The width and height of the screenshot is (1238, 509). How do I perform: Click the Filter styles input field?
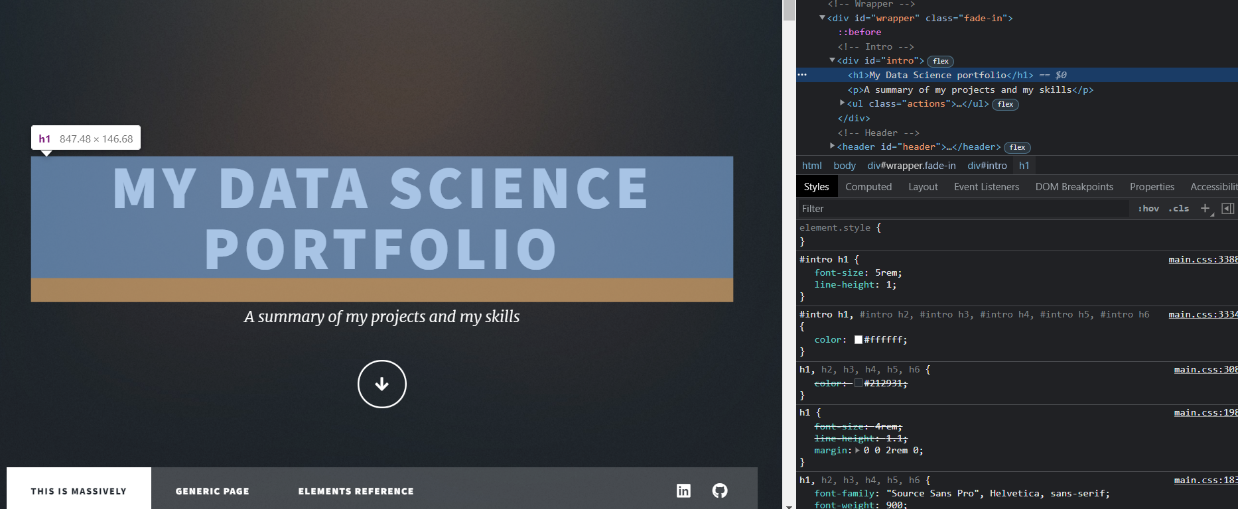[x=962, y=209]
